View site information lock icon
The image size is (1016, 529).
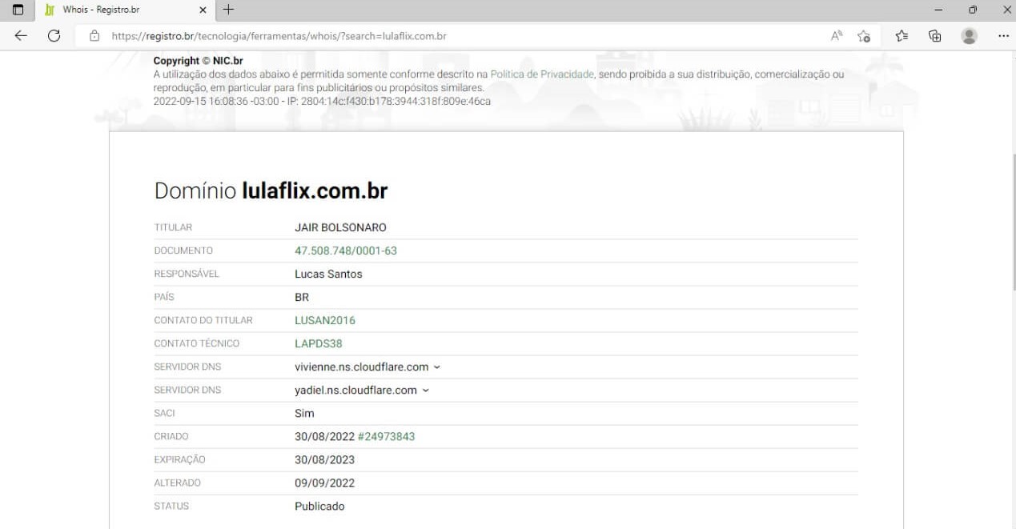(94, 36)
